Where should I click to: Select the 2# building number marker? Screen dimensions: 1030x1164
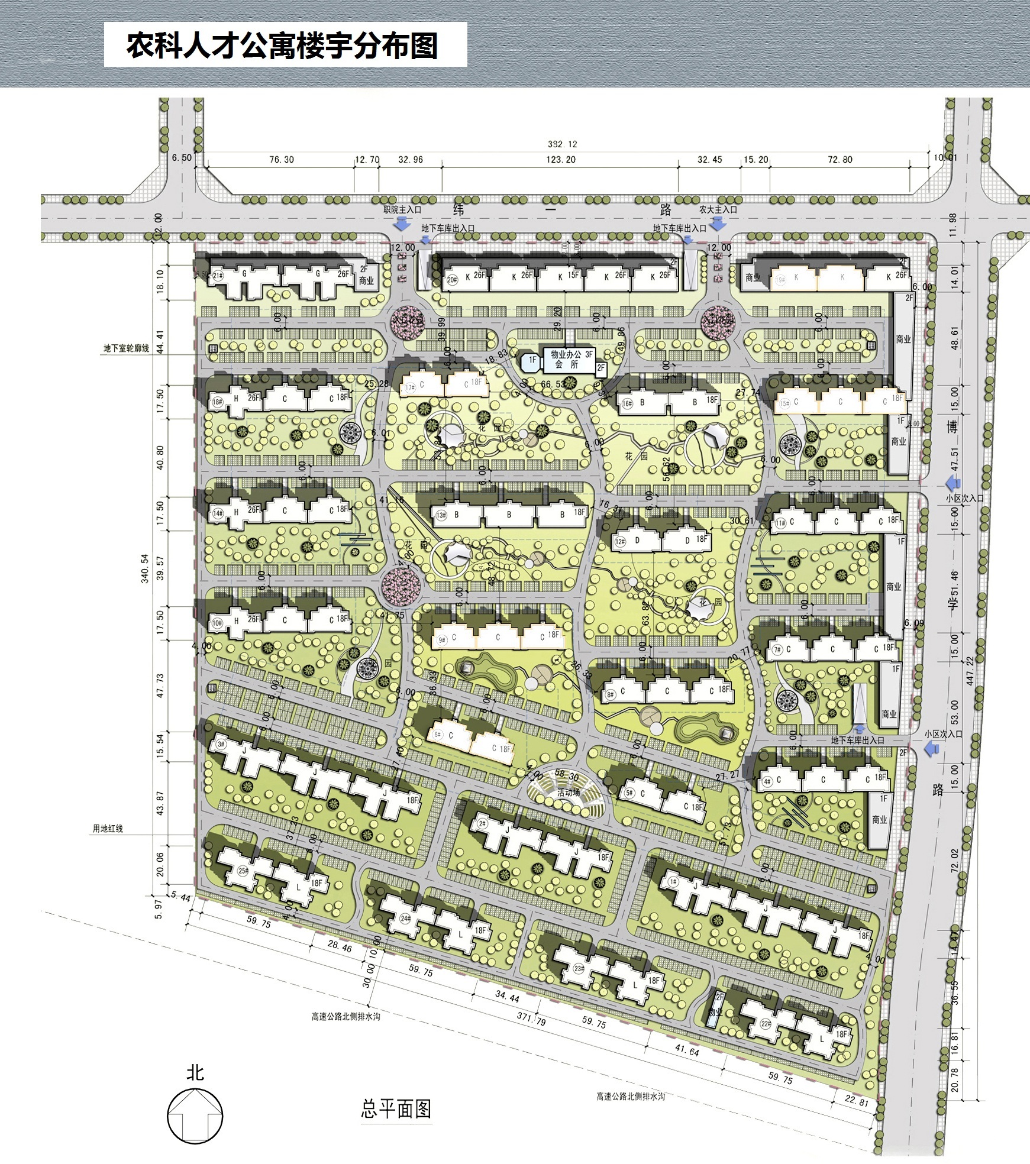pos(482,824)
